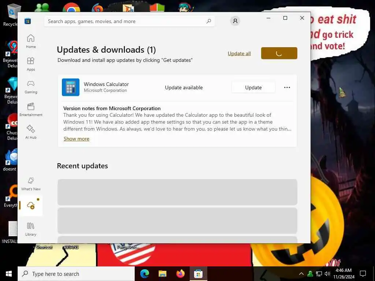Click the search magnifier icon
The height and width of the screenshot is (281, 375).
(209, 21)
